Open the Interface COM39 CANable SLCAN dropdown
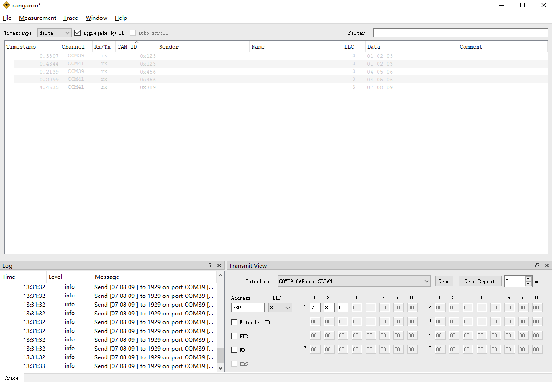 coord(354,281)
